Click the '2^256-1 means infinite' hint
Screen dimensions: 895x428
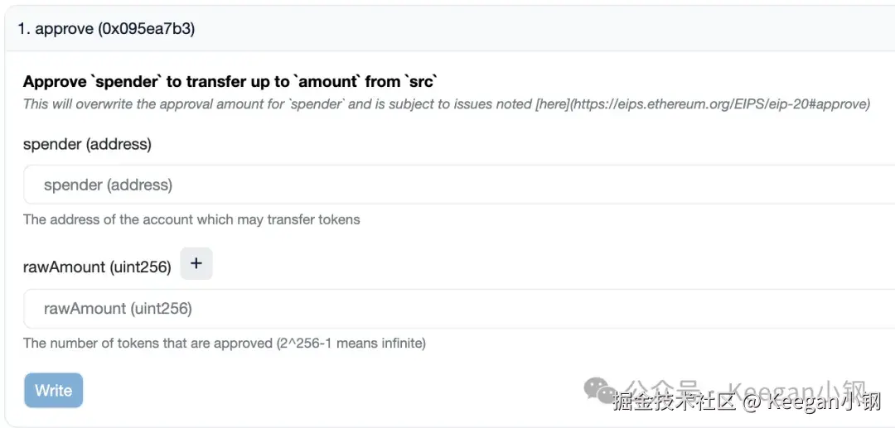click(351, 343)
